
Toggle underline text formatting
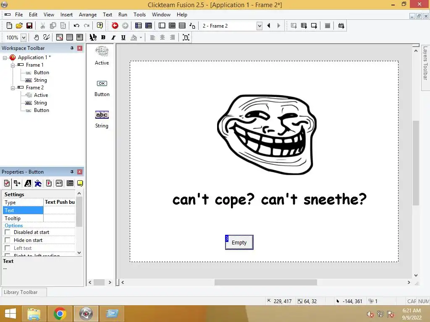tap(123, 37)
